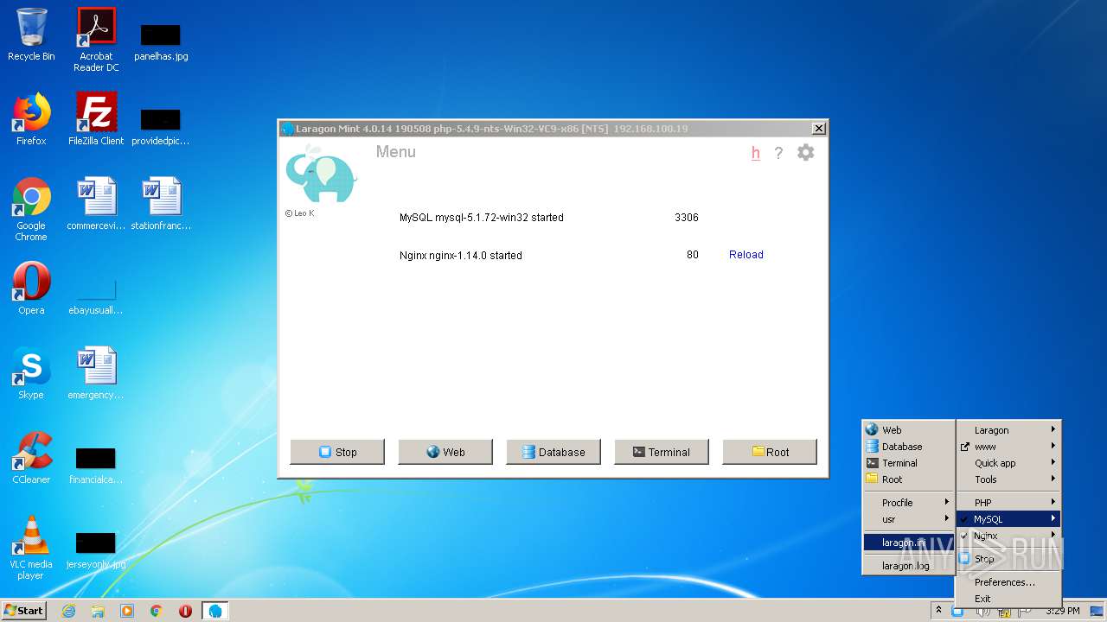Viewport: 1107px width, 622px height.
Task: Select Terminal in tray submenu
Action: tap(908, 463)
